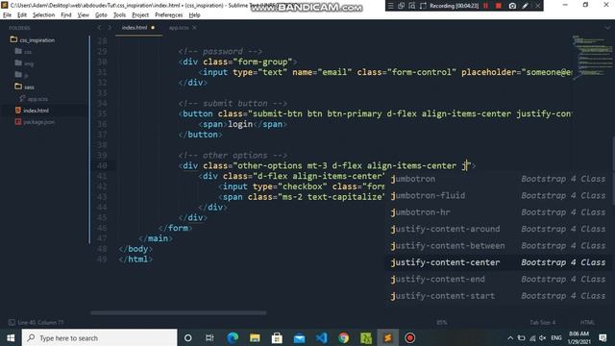Open the Selection menu
Screen dimensions: 615x346
pyautogui.click(x=43, y=15)
